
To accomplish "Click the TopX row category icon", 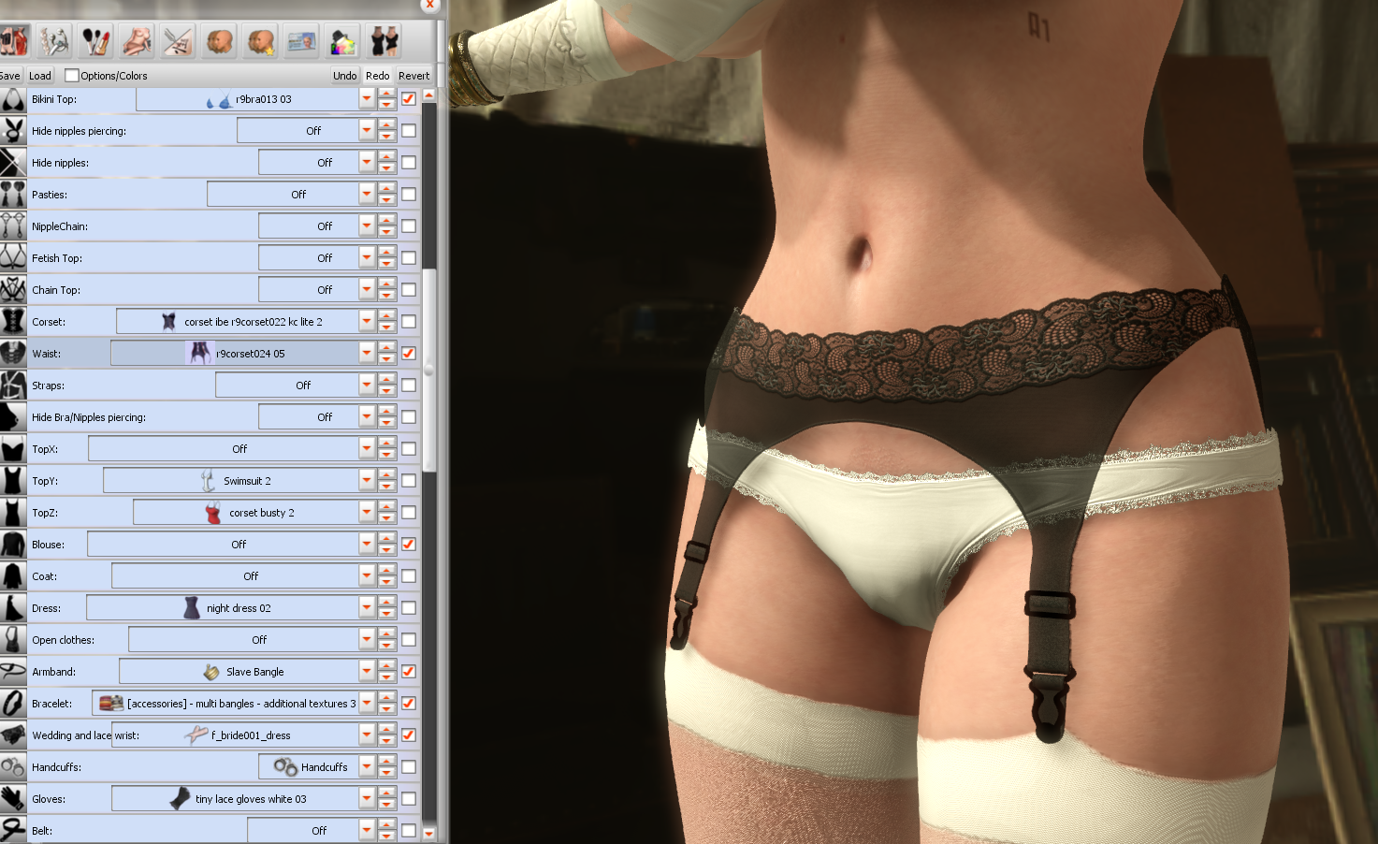I will tap(13, 448).
